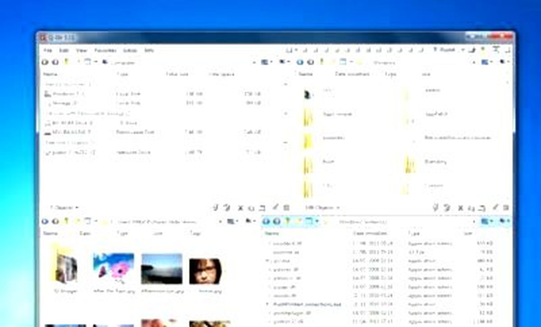
Task: Sort bottom-left pane by Tags column
Action: pos(195,233)
